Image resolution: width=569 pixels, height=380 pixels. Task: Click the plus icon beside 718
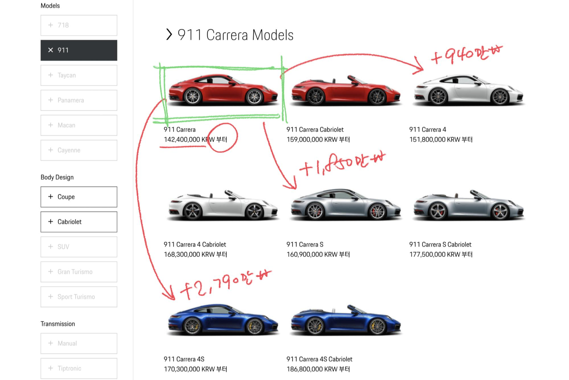click(51, 25)
